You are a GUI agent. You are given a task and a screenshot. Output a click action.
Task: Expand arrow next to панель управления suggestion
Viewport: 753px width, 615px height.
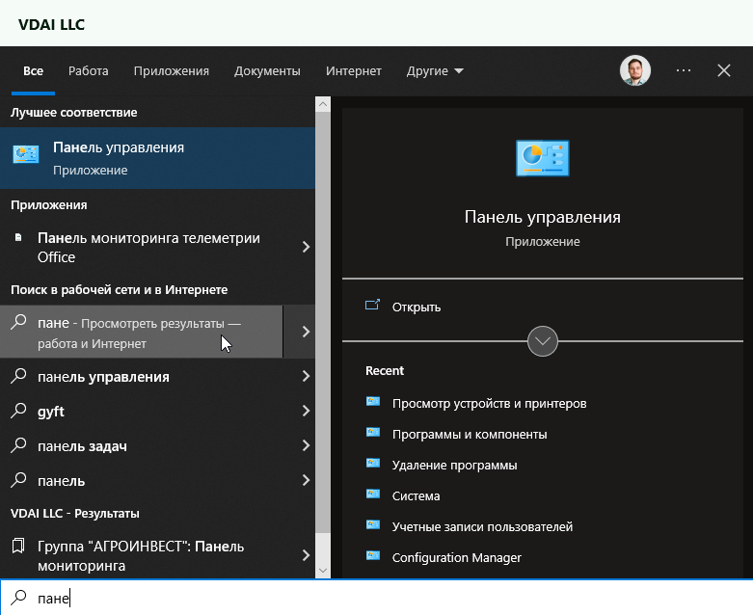coord(306,377)
